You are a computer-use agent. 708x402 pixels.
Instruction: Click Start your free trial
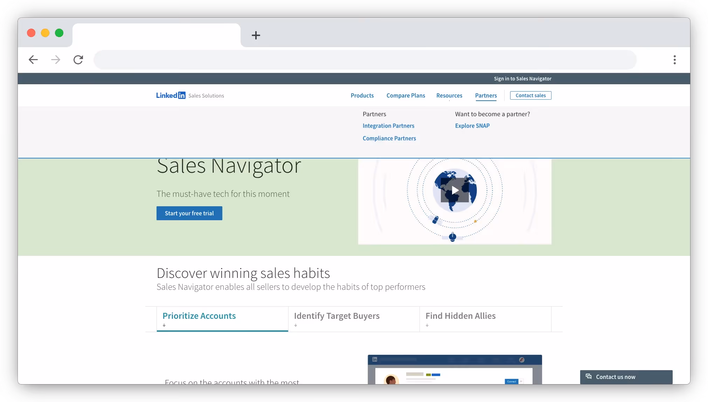pos(189,213)
